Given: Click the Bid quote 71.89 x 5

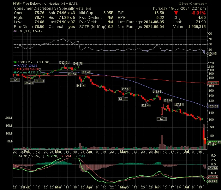Looking at the screenshot, I should pyautogui.click(x=67, y=18).
